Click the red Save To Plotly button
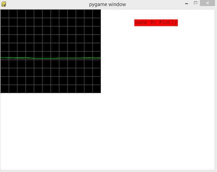This screenshot has height=172, width=217. tap(156, 23)
